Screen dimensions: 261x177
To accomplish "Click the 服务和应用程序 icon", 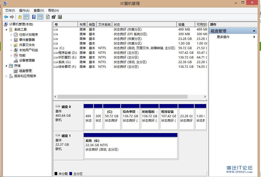I will pos(11,76).
